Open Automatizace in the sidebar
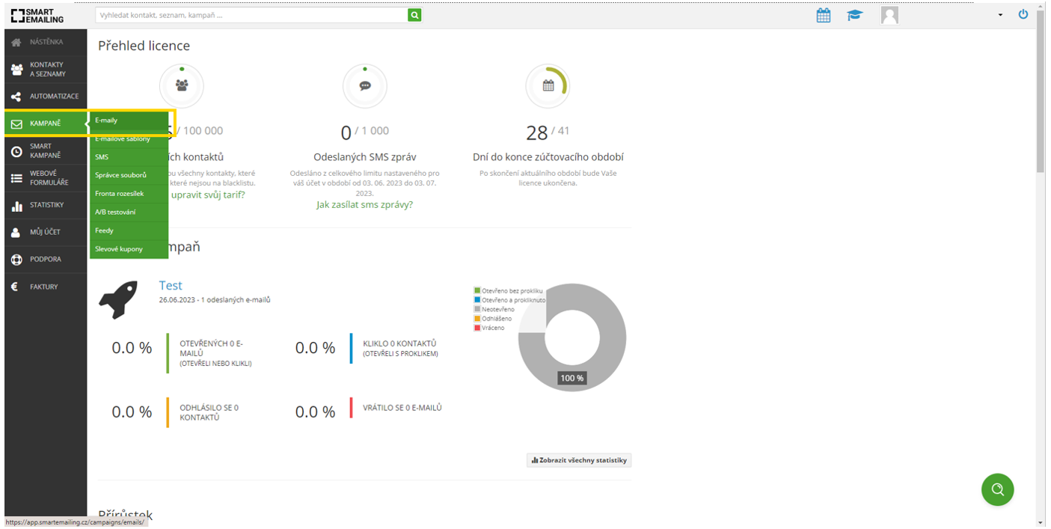 (53, 97)
